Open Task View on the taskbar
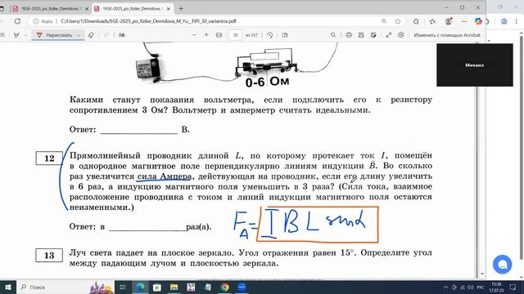 123,287
